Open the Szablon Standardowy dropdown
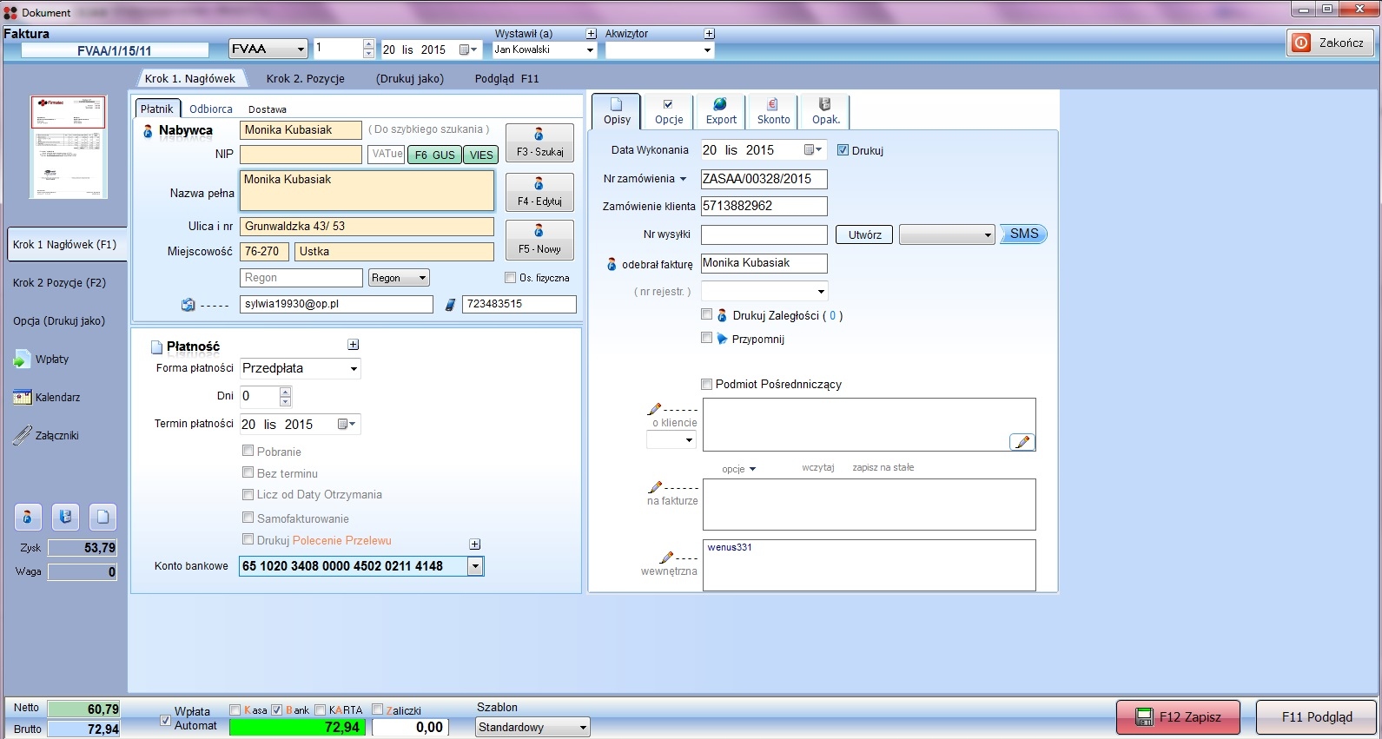The width and height of the screenshot is (1382, 739). [x=583, y=727]
